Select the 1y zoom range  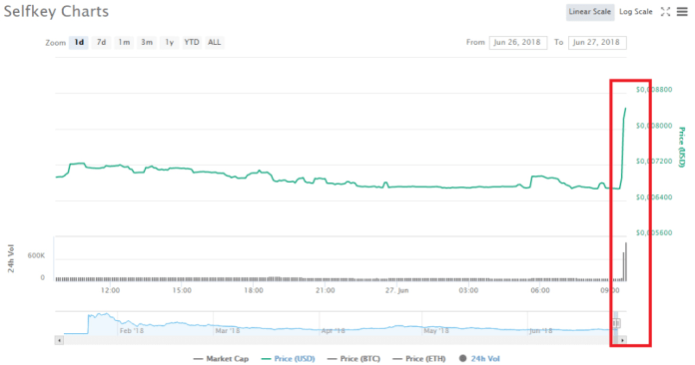170,43
